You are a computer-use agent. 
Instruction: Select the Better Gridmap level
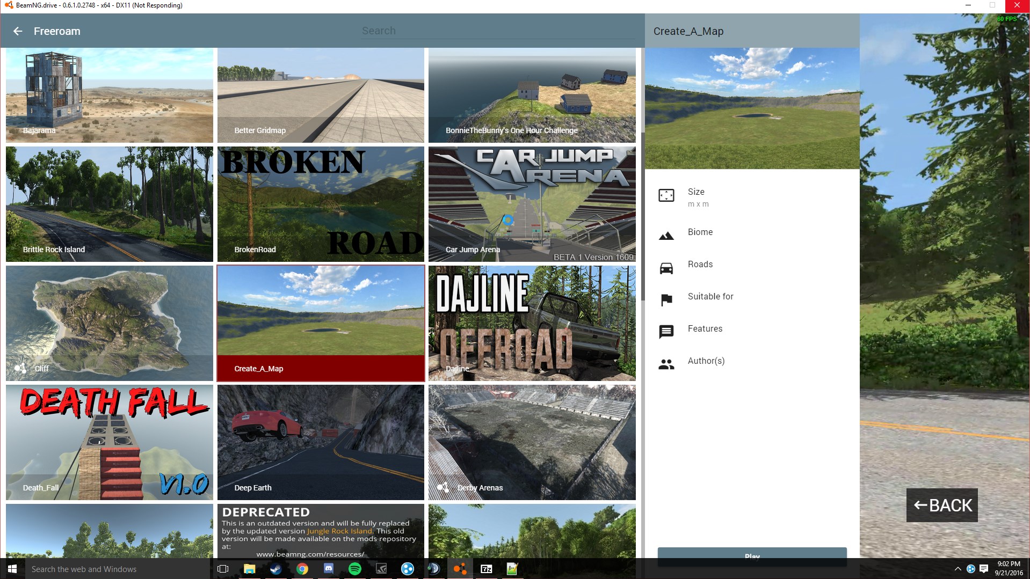click(x=321, y=95)
